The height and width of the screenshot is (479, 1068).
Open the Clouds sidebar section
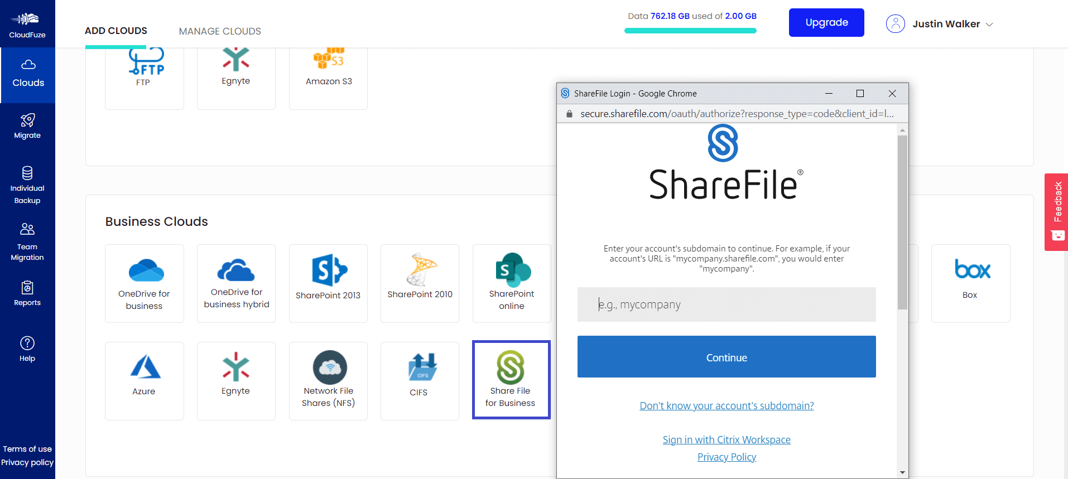[28, 75]
